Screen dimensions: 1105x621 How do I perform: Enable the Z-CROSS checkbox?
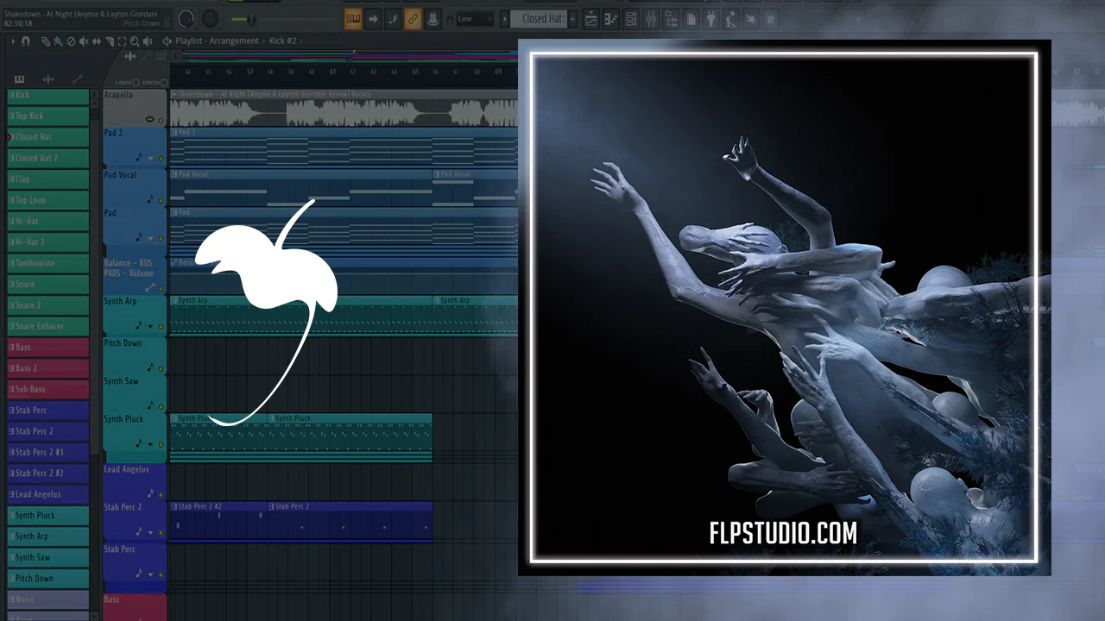[136, 83]
